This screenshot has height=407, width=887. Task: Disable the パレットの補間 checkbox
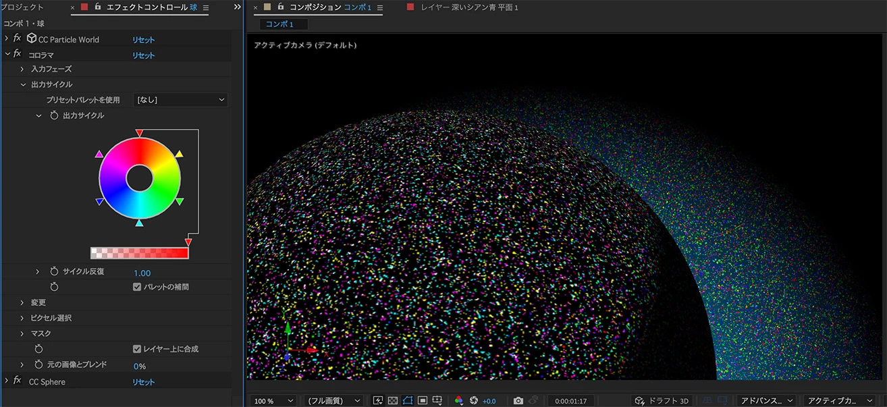[x=137, y=287]
